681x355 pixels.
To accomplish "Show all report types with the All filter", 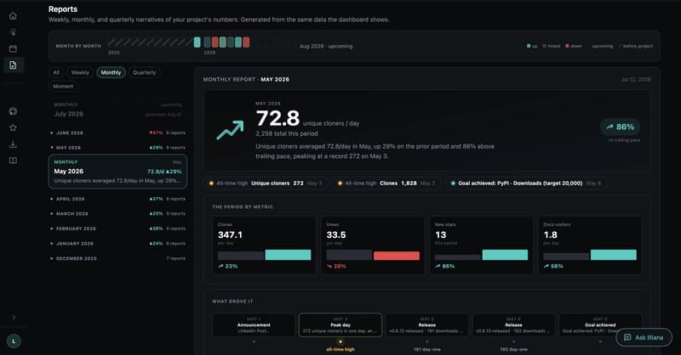I will 56,72.
